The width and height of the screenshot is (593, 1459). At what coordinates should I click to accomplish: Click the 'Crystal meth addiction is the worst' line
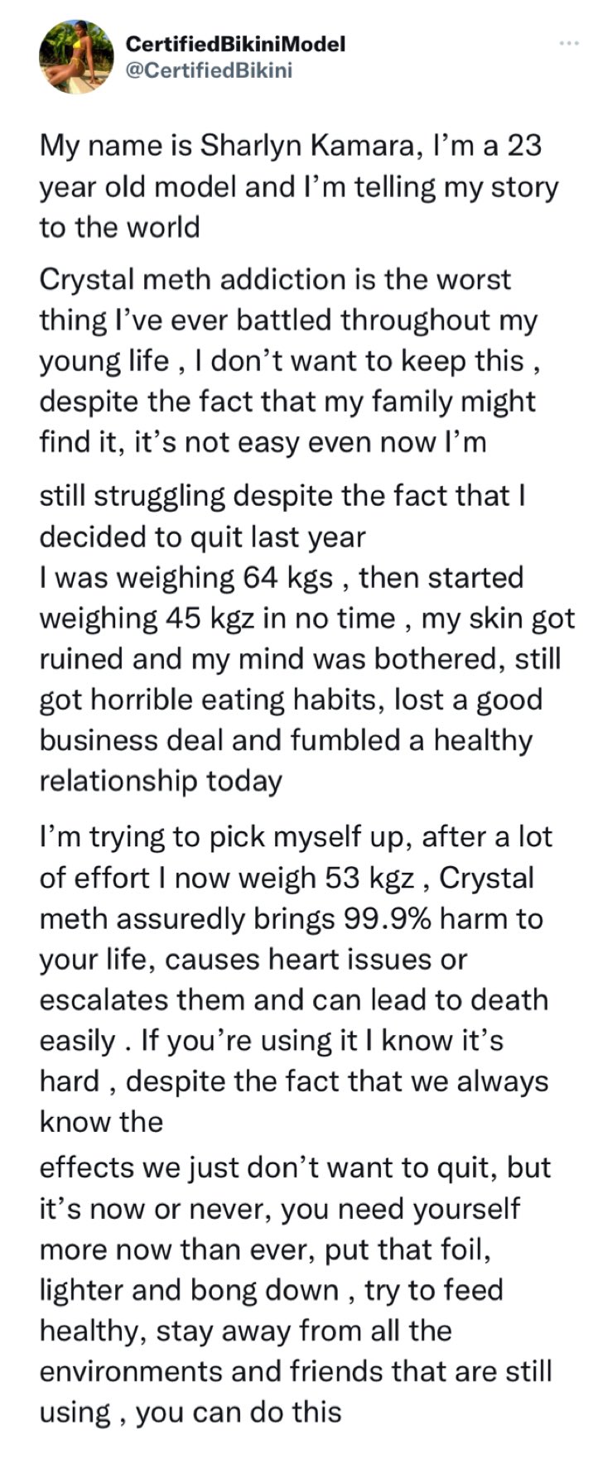(x=275, y=280)
